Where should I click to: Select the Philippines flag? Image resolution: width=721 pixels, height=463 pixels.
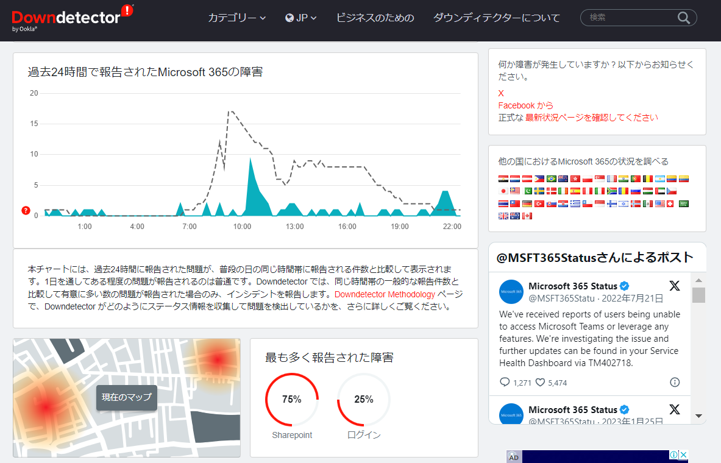[x=539, y=179]
